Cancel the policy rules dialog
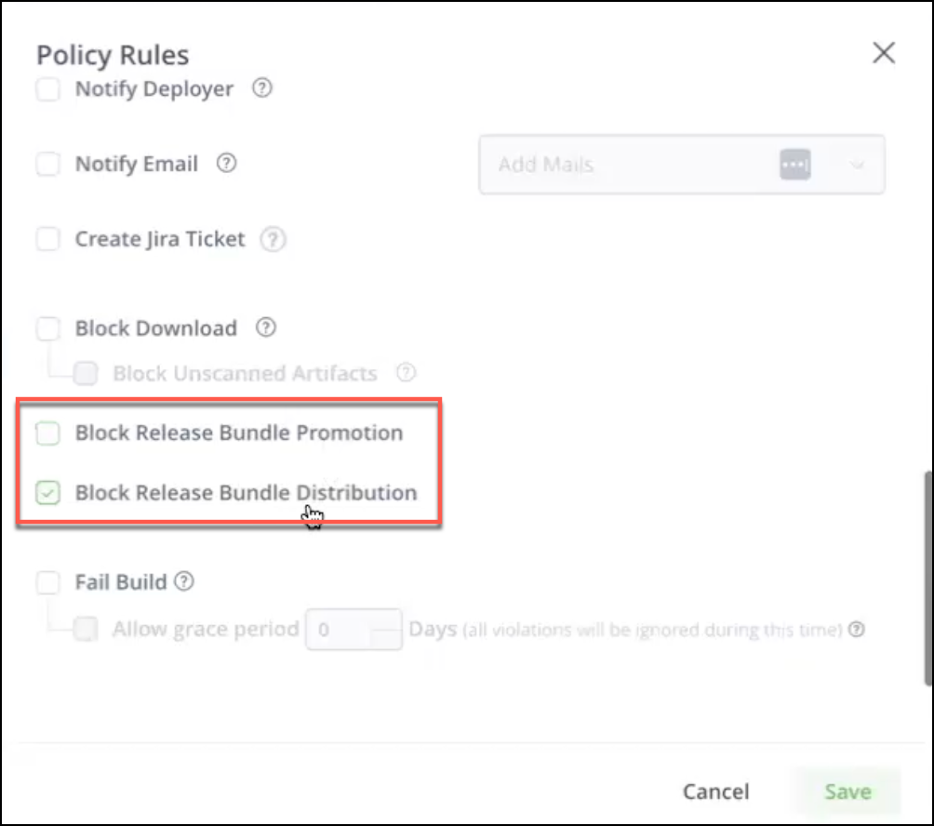This screenshot has width=934, height=826. coord(715,792)
